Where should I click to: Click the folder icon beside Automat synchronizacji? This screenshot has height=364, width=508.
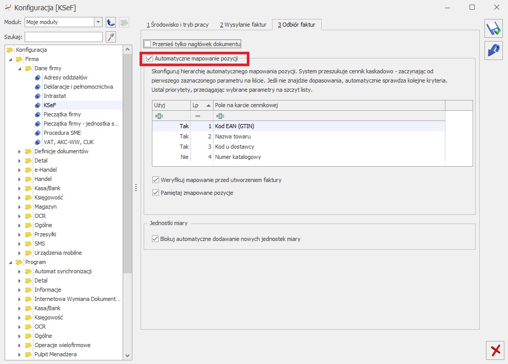tap(29, 272)
